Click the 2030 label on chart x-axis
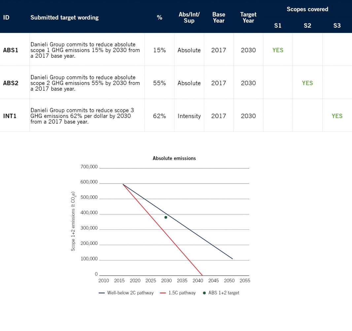This screenshot has height=331, width=352. (166, 281)
